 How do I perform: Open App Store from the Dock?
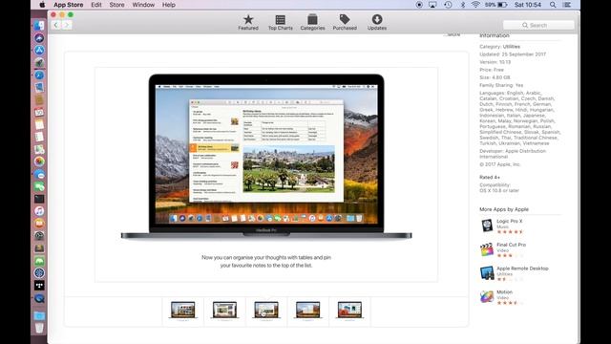point(39,51)
